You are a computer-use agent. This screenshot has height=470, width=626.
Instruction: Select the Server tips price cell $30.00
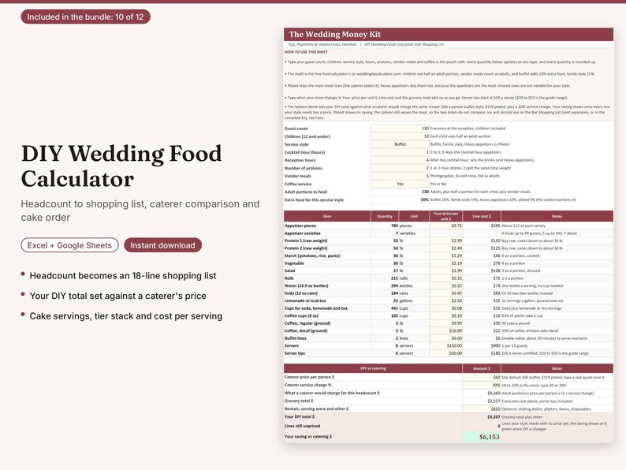coord(446,353)
